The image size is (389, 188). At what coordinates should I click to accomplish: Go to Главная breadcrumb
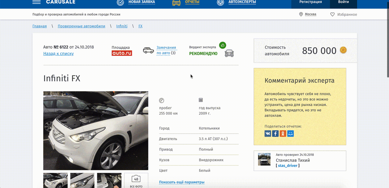(x=40, y=26)
